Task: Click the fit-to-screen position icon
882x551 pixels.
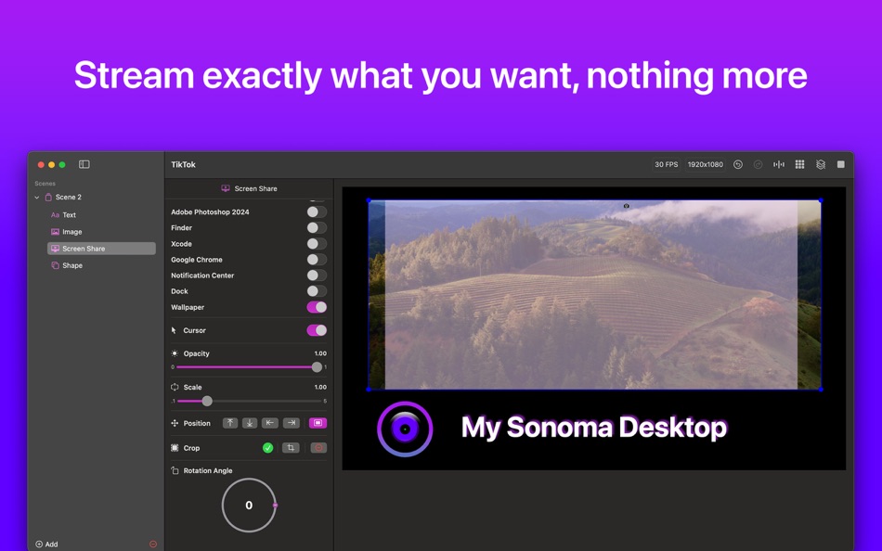Action: tap(318, 423)
